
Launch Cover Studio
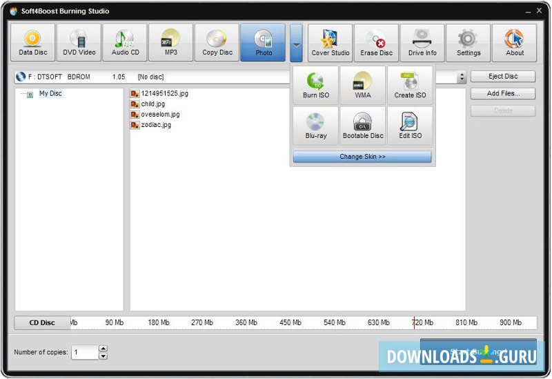tap(331, 43)
